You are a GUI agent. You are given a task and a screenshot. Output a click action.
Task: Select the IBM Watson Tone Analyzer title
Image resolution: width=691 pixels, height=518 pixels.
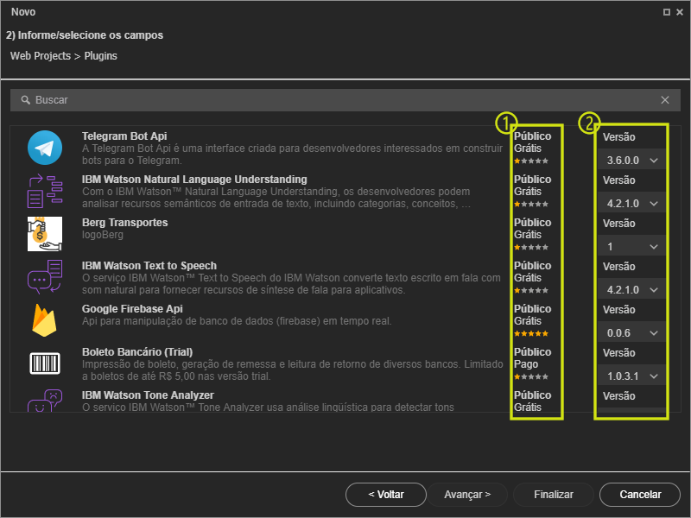tap(148, 395)
